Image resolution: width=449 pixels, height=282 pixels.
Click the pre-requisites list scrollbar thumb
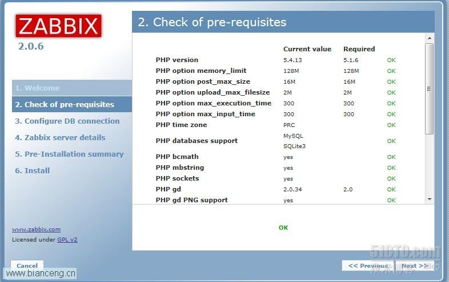[429, 88]
